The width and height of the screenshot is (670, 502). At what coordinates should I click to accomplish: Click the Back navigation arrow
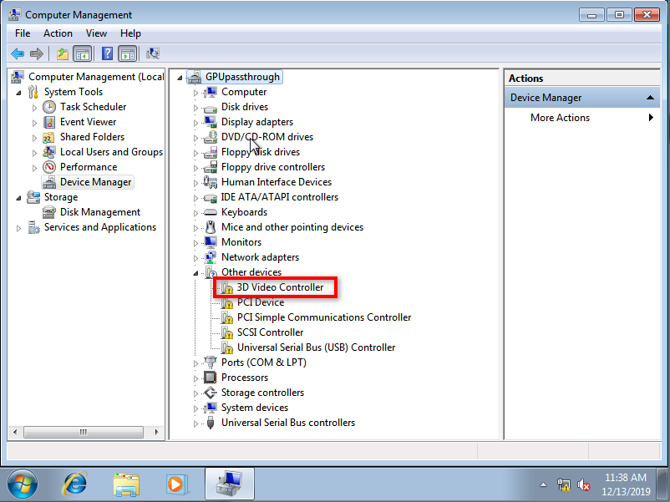(x=18, y=53)
